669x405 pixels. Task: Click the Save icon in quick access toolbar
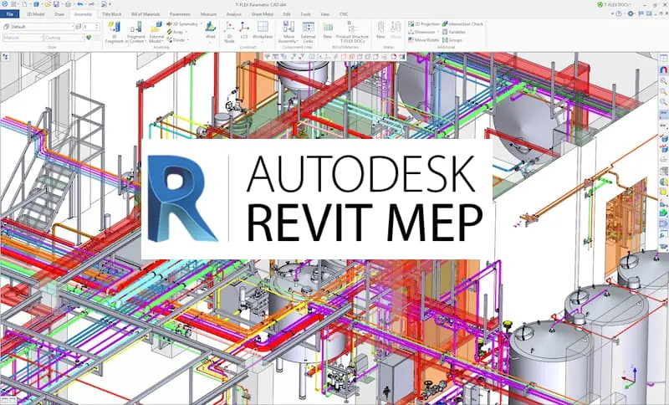(56, 4)
